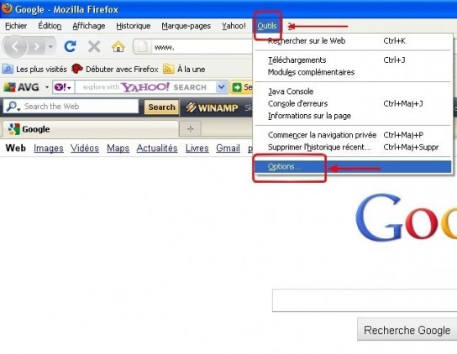The image size is (457, 354).
Task: Open the Yahoo! Y! engine dropdown
Action: tap(63, 87)
